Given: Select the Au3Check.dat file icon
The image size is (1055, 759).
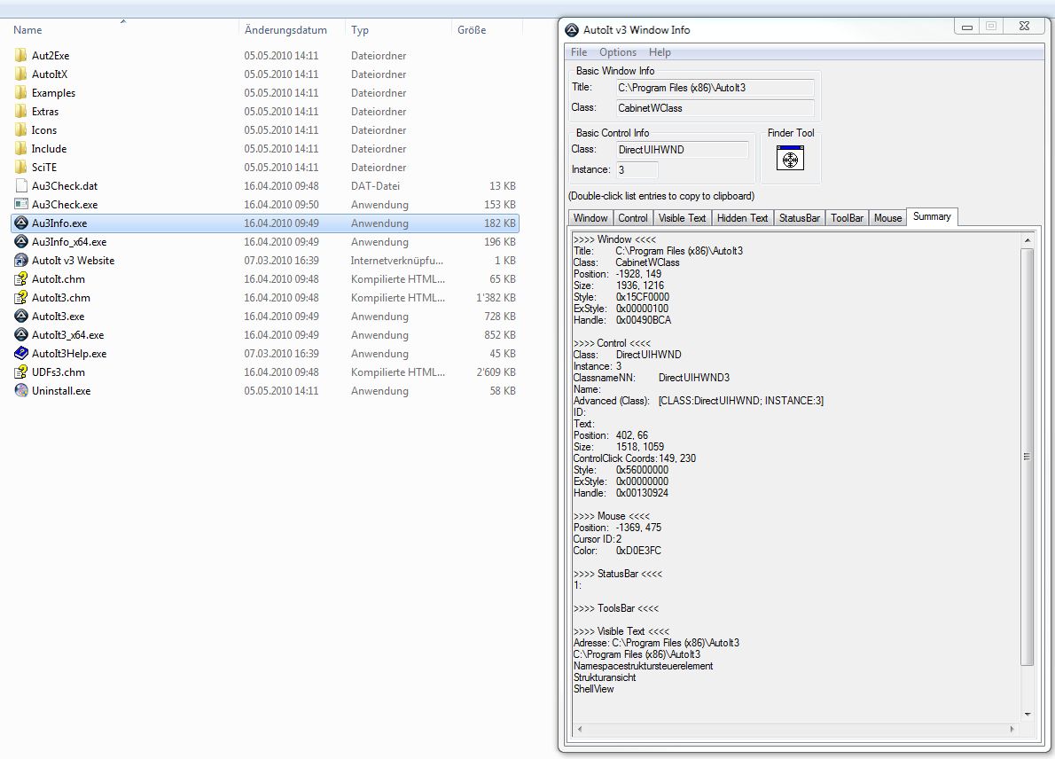Looking at the screenshot, I should pyautogui.click(x=22, y=186).
